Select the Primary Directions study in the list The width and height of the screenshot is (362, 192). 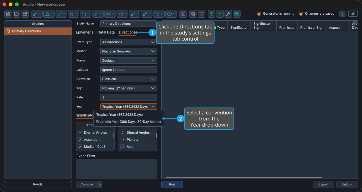pos(38,31)
